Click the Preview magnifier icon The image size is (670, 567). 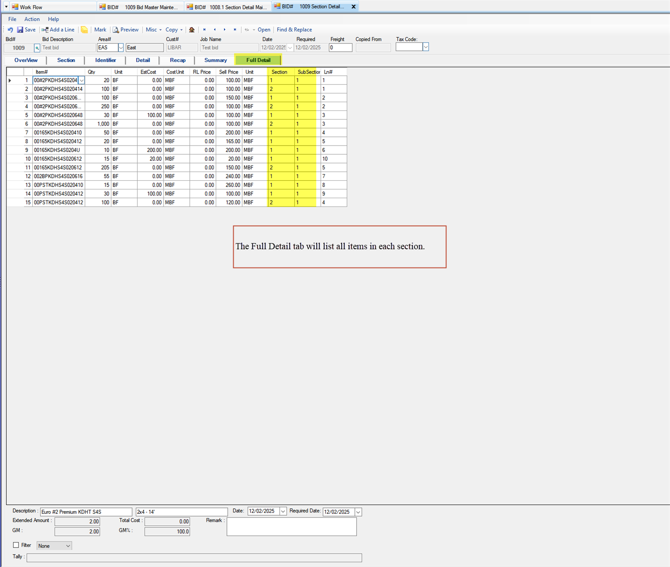click(x=116, y=30)
